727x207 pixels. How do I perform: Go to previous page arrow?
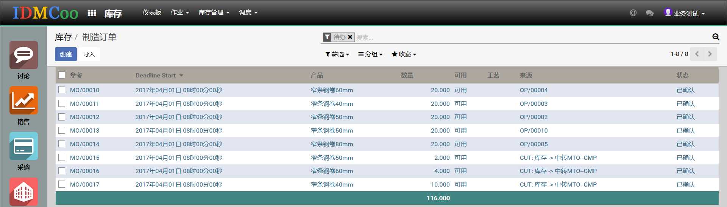(x=697, y=54)
